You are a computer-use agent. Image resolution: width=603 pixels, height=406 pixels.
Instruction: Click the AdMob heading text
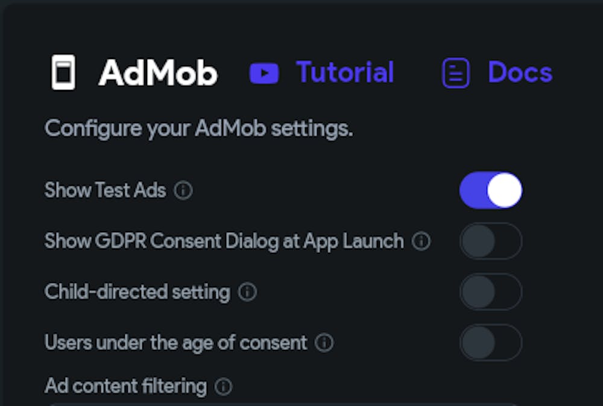click(x=158, y=73)
